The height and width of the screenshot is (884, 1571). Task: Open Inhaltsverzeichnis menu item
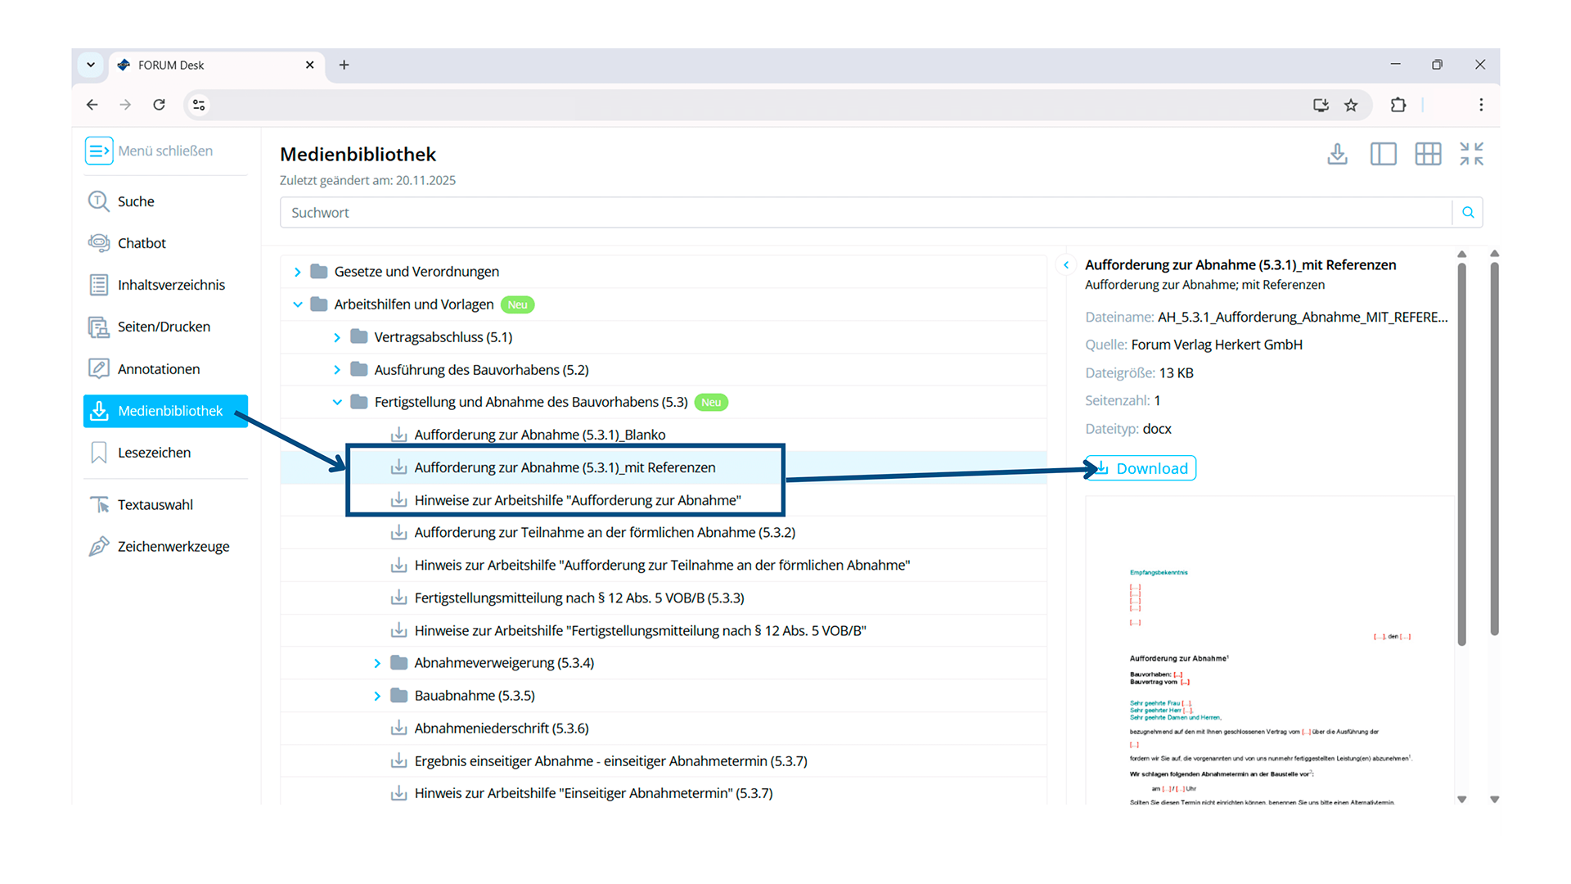[x=170, y=285]
